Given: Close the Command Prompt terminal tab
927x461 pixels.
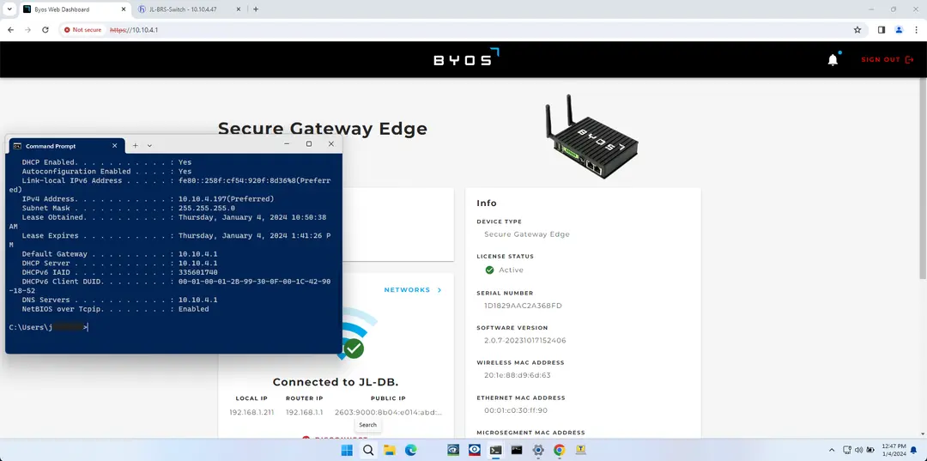Looking at the screenshot, I should 115,146.
